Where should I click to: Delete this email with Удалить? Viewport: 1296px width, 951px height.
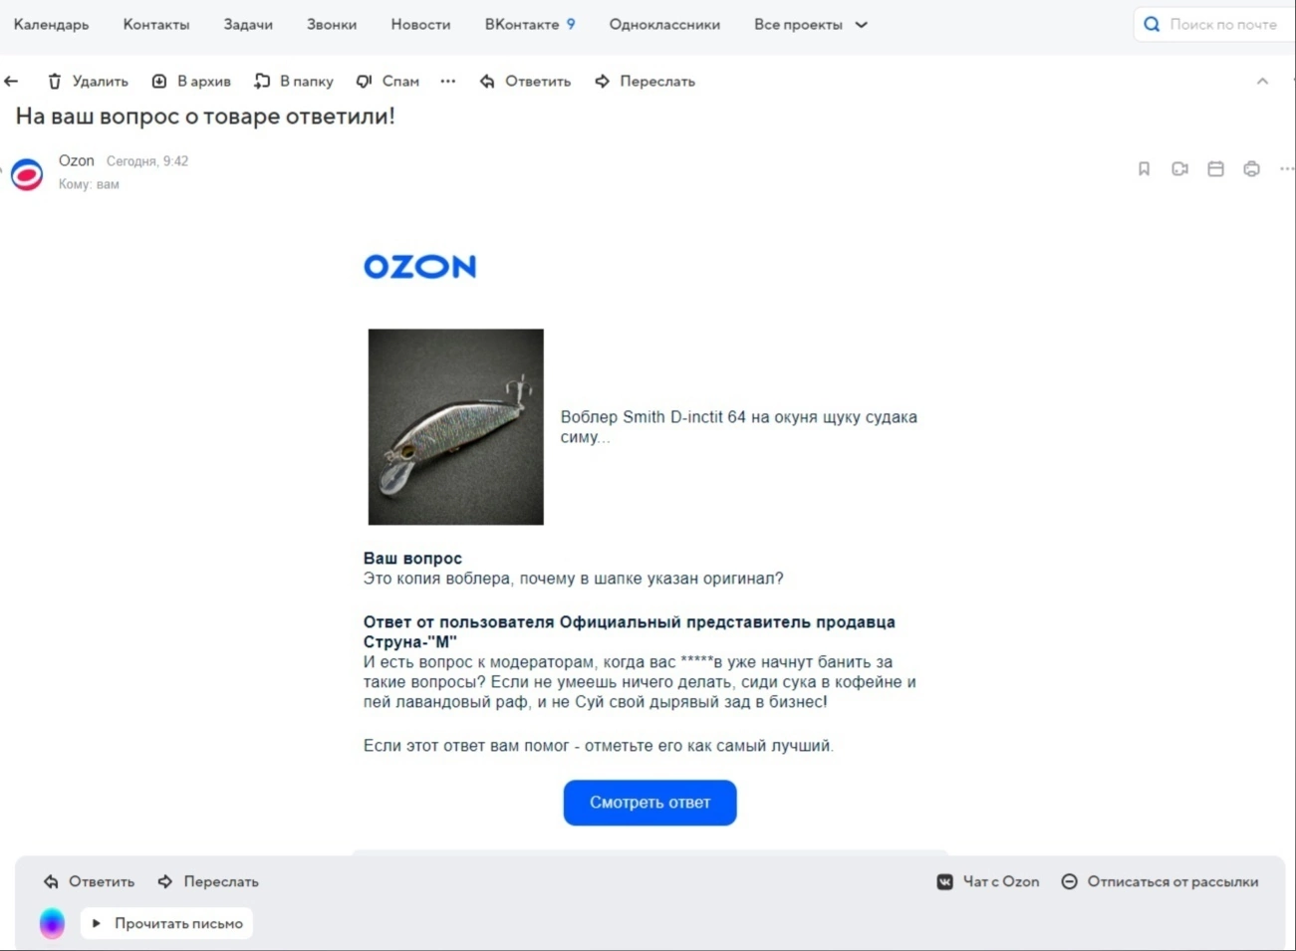(x=88, y=82)
